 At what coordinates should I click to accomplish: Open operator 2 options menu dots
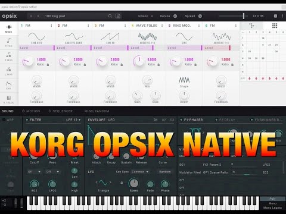88,26
